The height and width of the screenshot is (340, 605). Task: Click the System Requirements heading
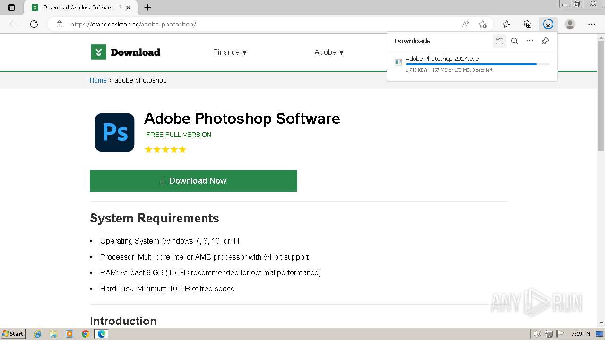click(155, 218)
